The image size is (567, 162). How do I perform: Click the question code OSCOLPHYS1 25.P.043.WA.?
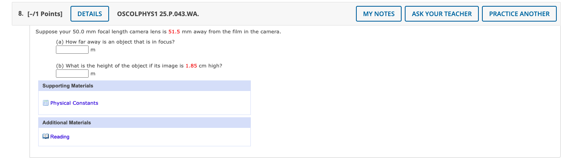tap(158, 14)
